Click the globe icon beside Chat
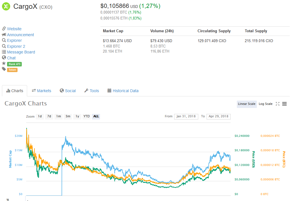The width and height of the screenshot is (294, 201). coord(4,58)
